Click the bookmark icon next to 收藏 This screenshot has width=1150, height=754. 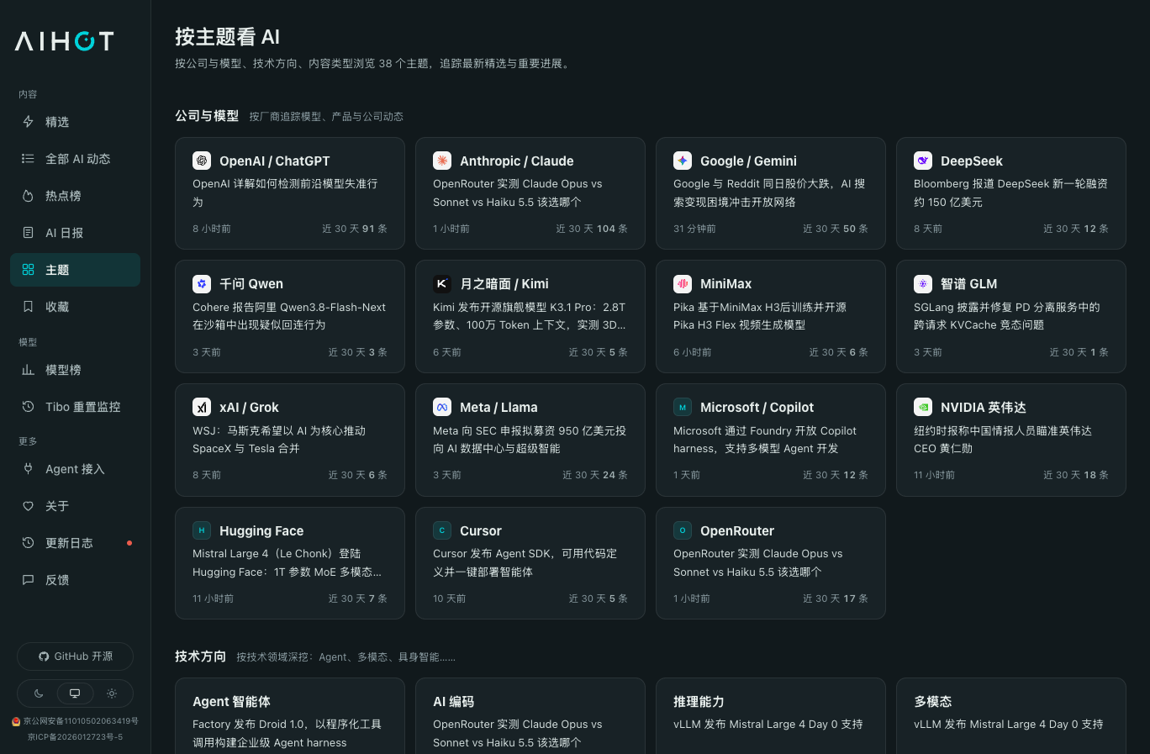click(28, 307)
